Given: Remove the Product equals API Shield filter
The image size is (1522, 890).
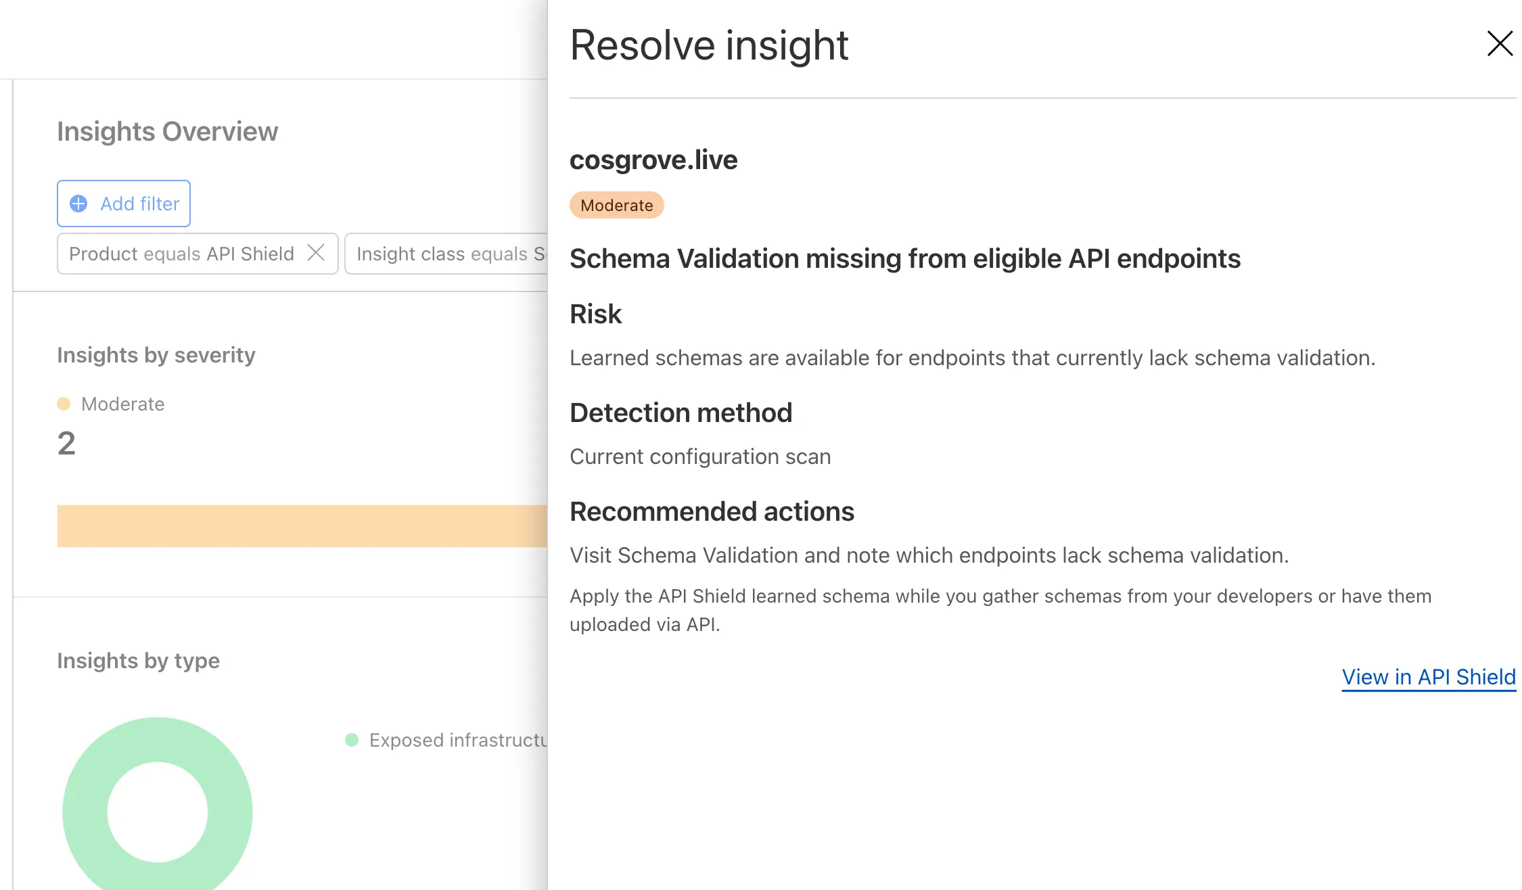Looking at the screenshot, I should [x=316, y=253].
